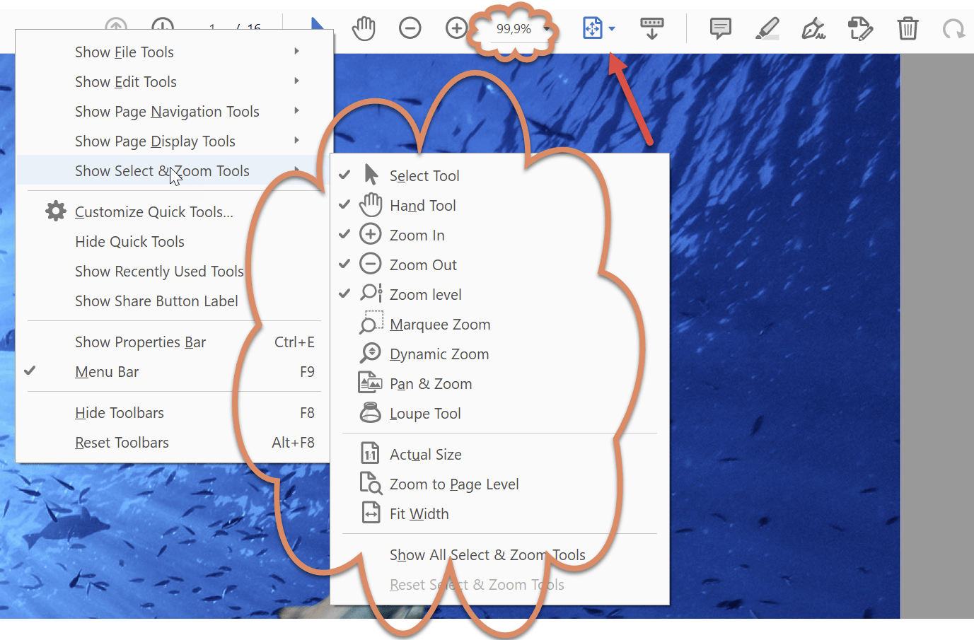
Task: Toggle the Zoom level checkmark off
Action: pos(426,293)
